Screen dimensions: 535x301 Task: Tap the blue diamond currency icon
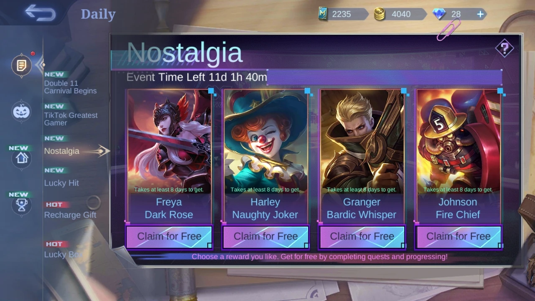[439, 14]
